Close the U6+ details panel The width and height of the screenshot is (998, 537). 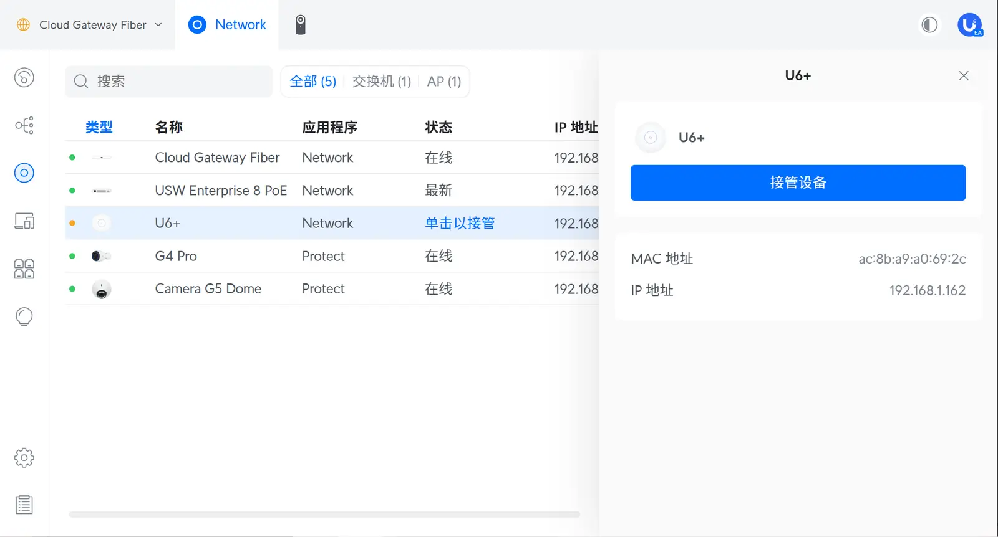pyautogui.click(x=964, y=75)
